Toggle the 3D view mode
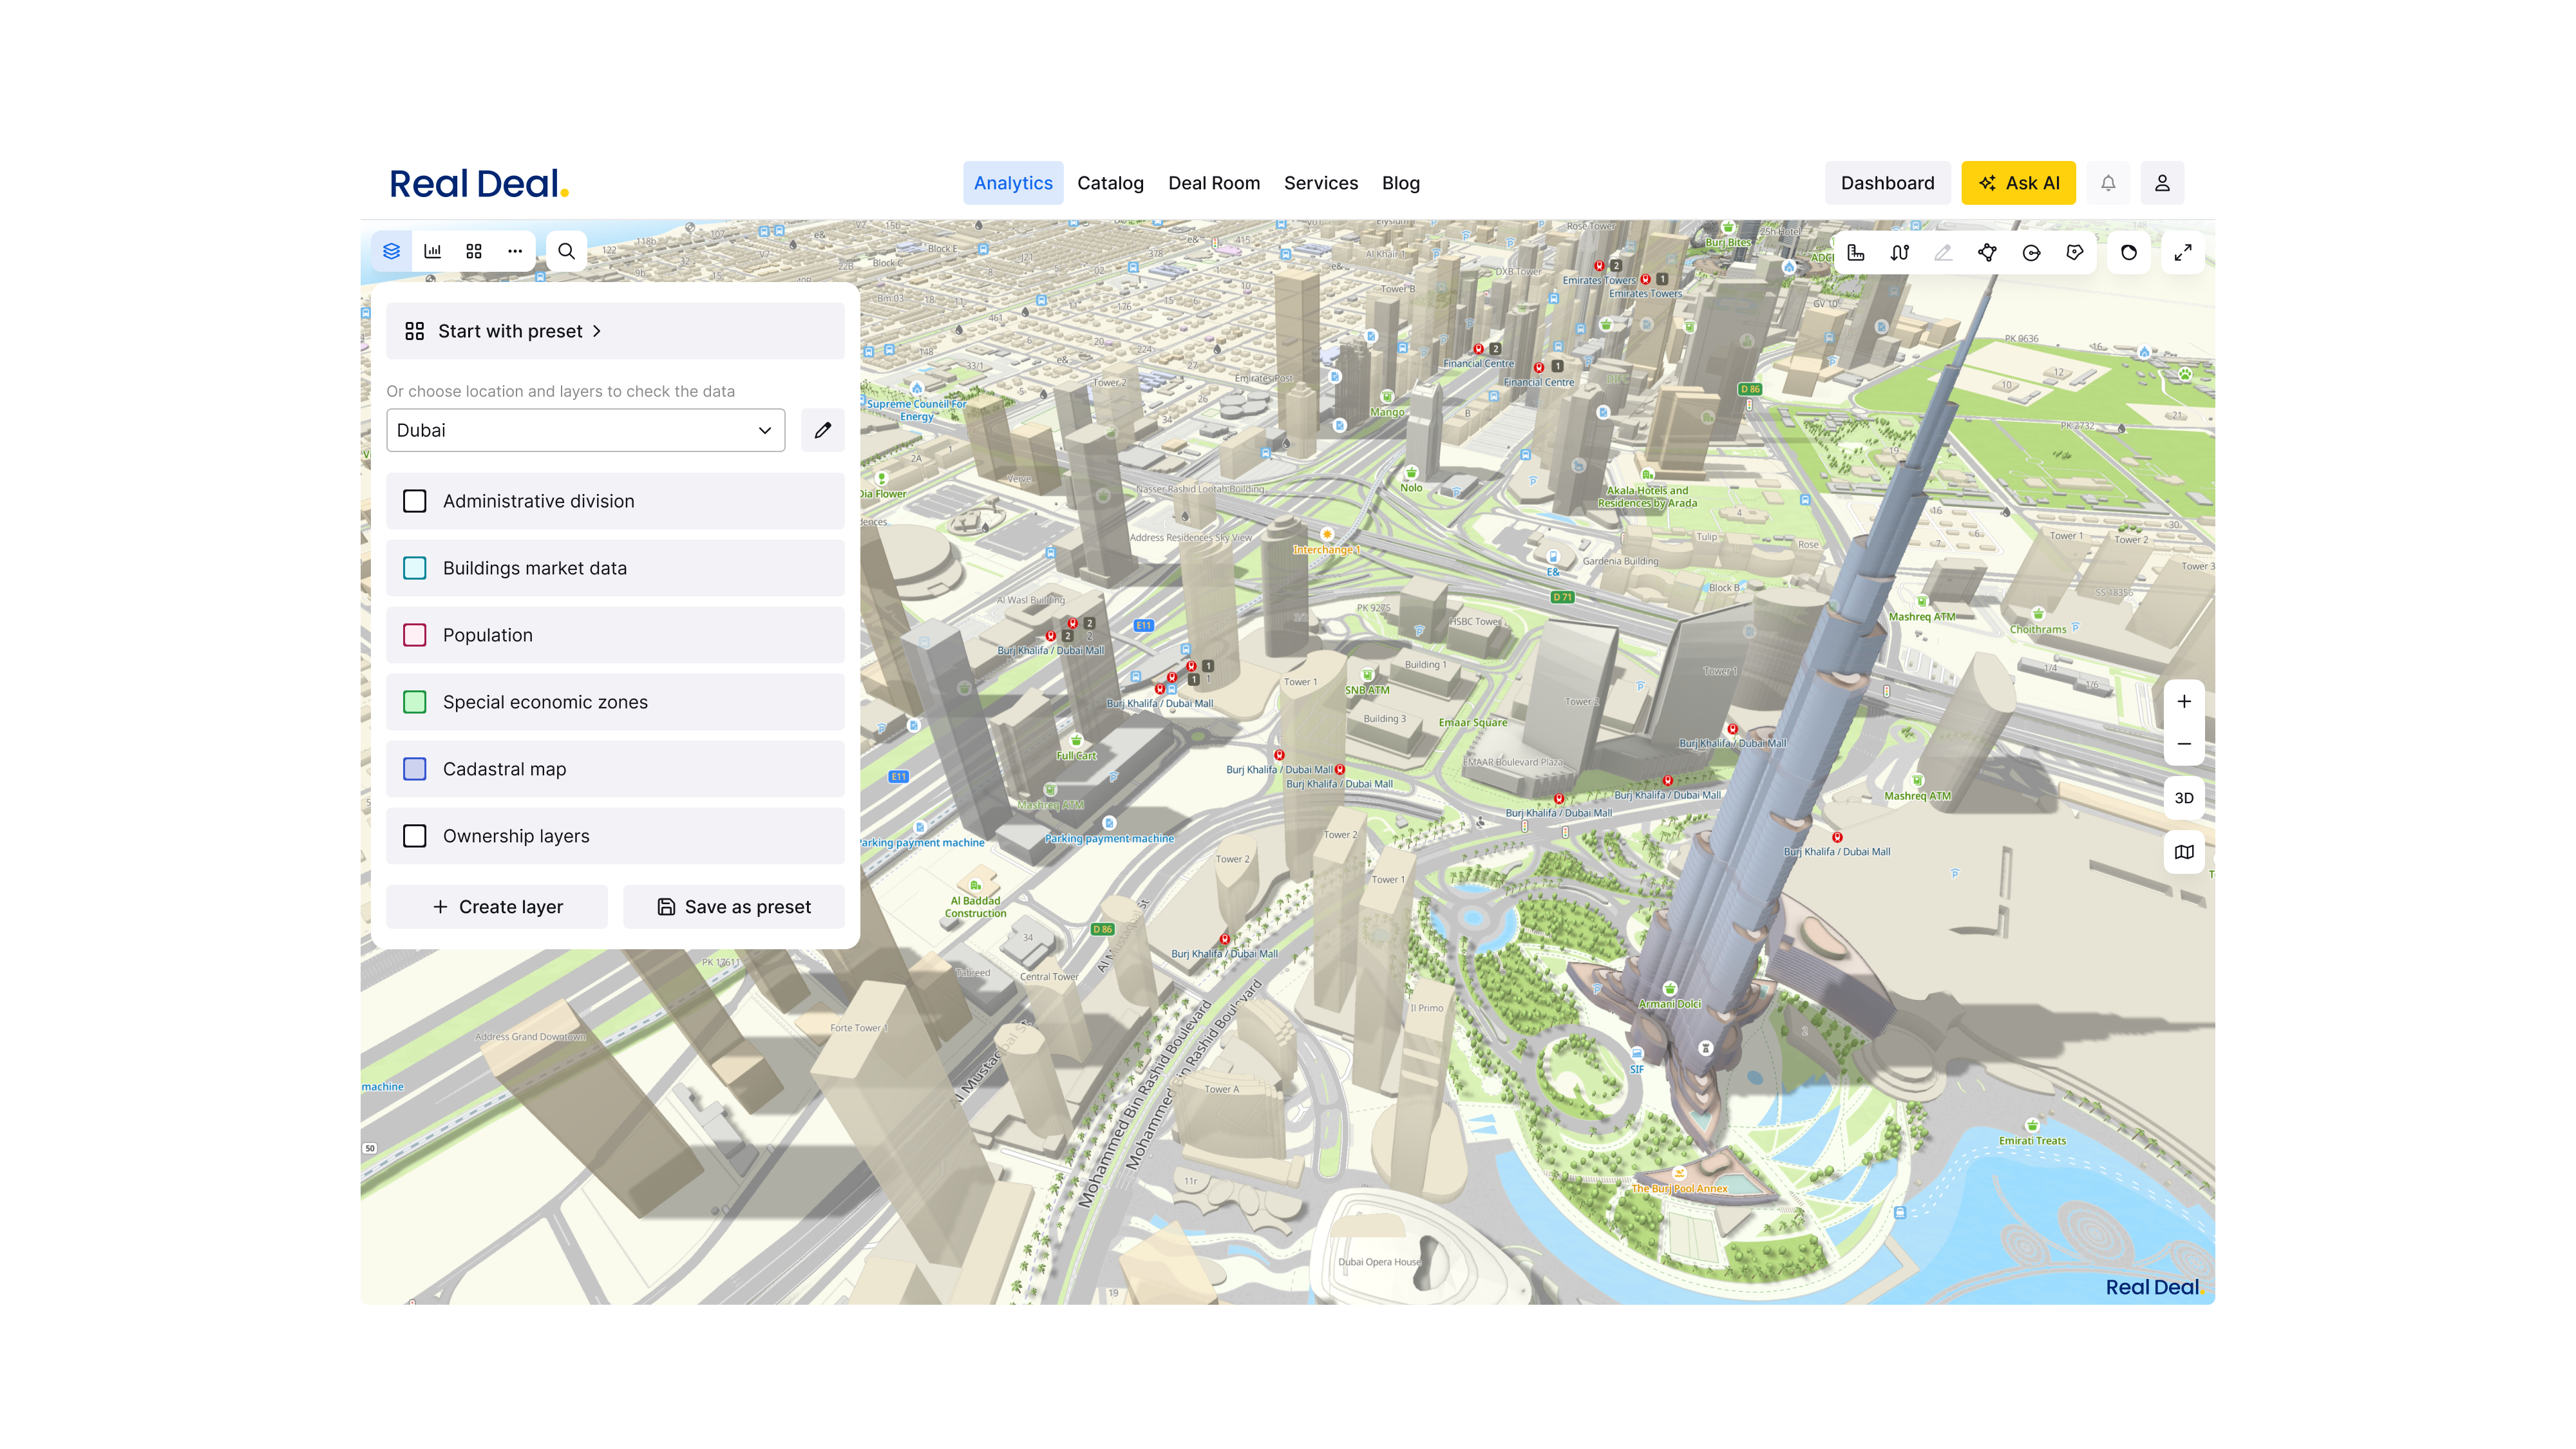 point(2184,798)
